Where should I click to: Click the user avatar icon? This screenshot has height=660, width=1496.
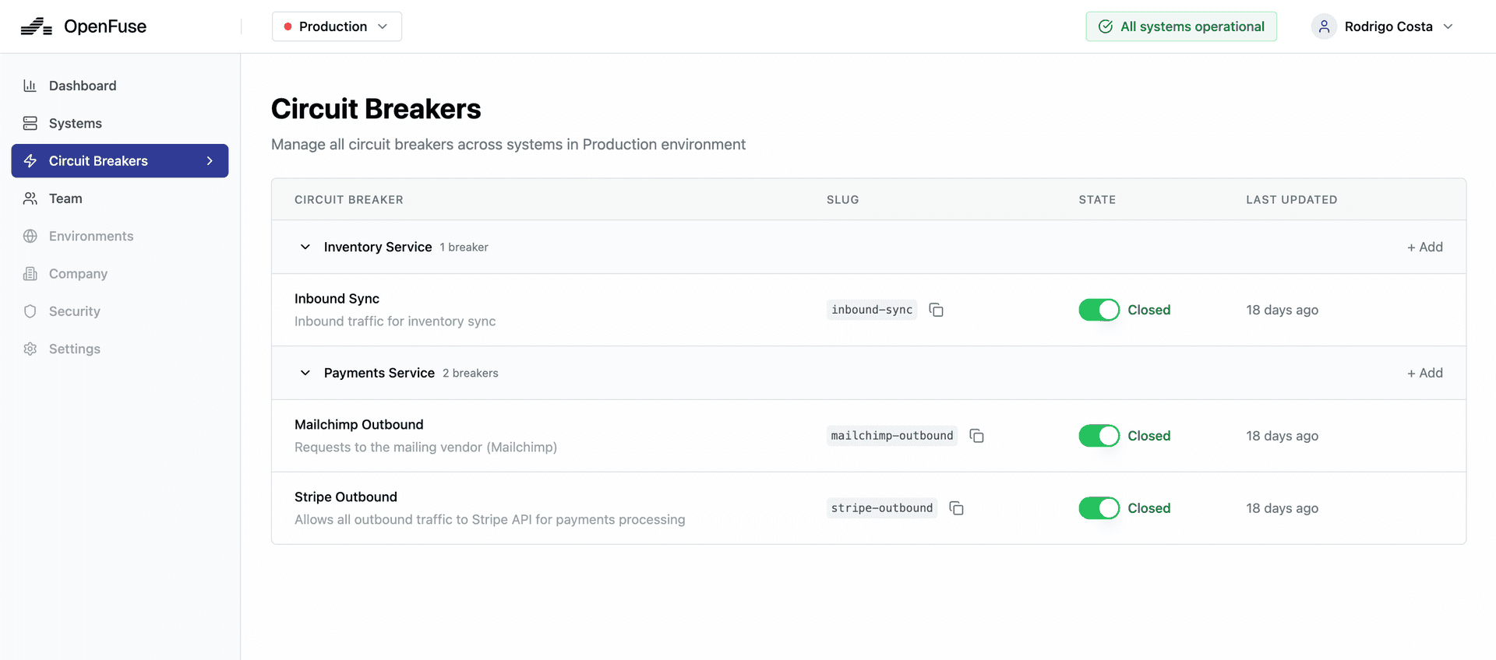1324,26
